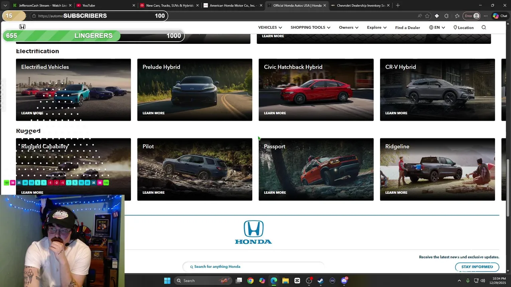Open the volume tray control
Screen dimensions: 511x287
coord(483,281)
